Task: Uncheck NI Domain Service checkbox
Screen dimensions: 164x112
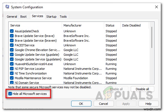Action: point(12,82)
